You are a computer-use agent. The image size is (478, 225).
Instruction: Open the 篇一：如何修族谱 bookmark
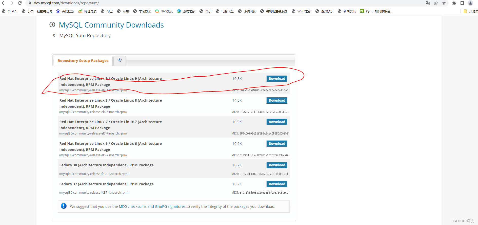pyautogui.click(x=376, y=11)
